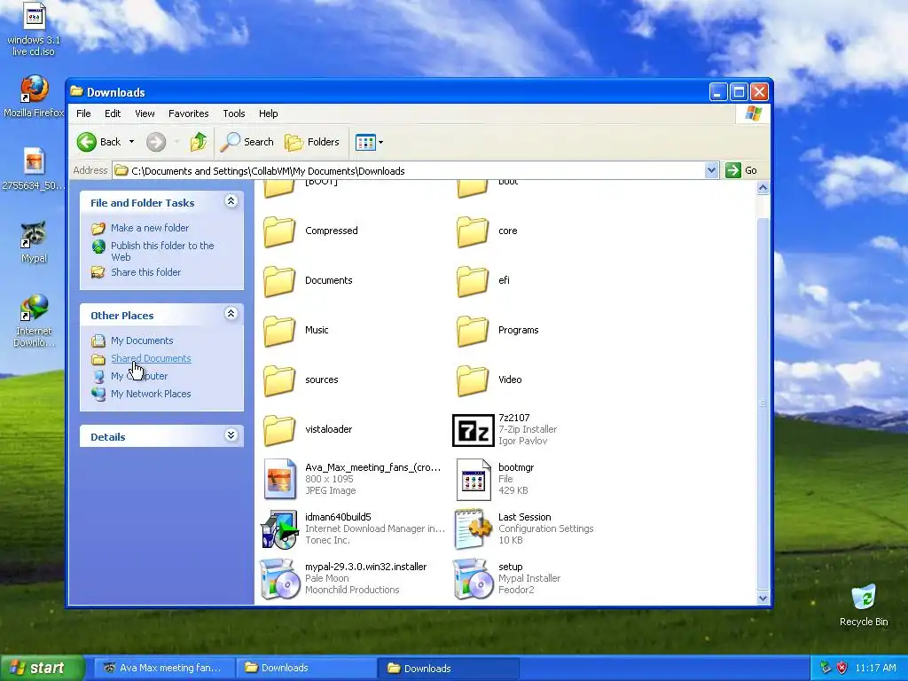The image size is (908, 681).
Task: Collapse the File and Folder Tasks panel
Action: pos(231,201)
